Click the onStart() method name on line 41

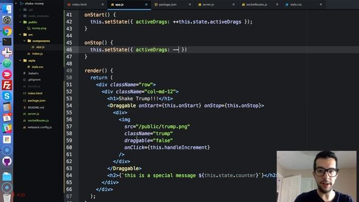[x=94, y=15]
